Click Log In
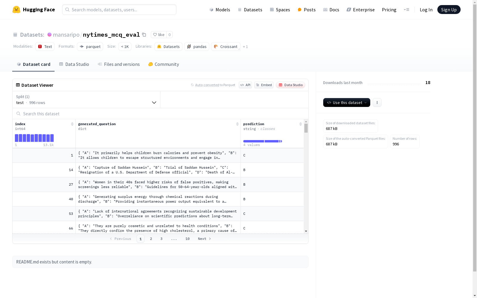The image size is (477, 298). [426, 10]
